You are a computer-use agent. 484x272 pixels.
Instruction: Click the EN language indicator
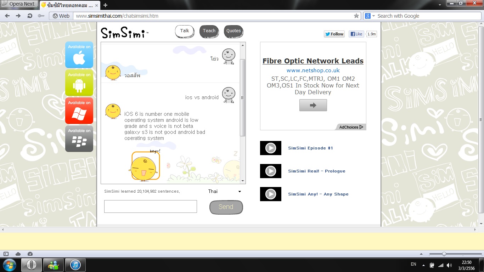coord(413,264)
